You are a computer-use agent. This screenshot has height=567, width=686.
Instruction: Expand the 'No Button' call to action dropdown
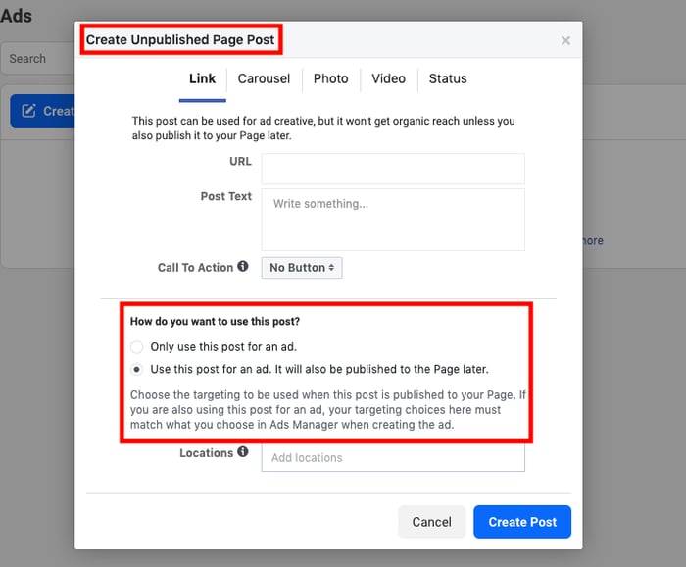coord(302,268)
